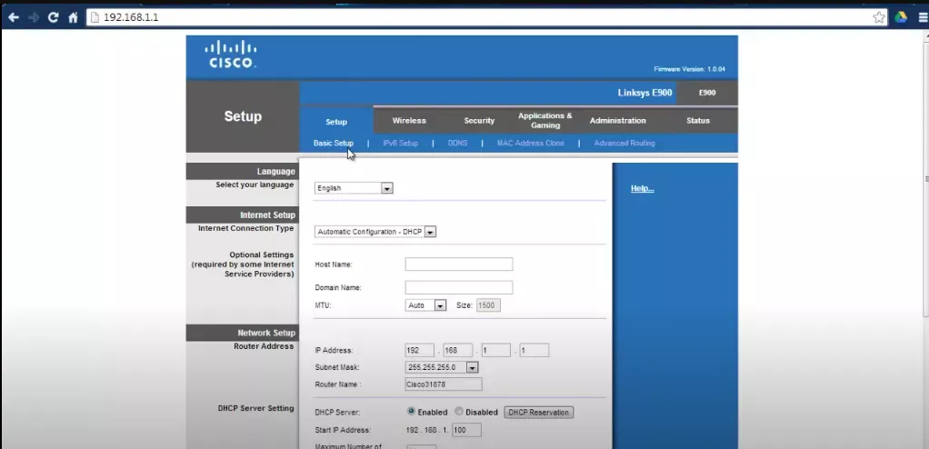Click the Linksys E900 model label
The image size is (929, 449).
[644, 93]
